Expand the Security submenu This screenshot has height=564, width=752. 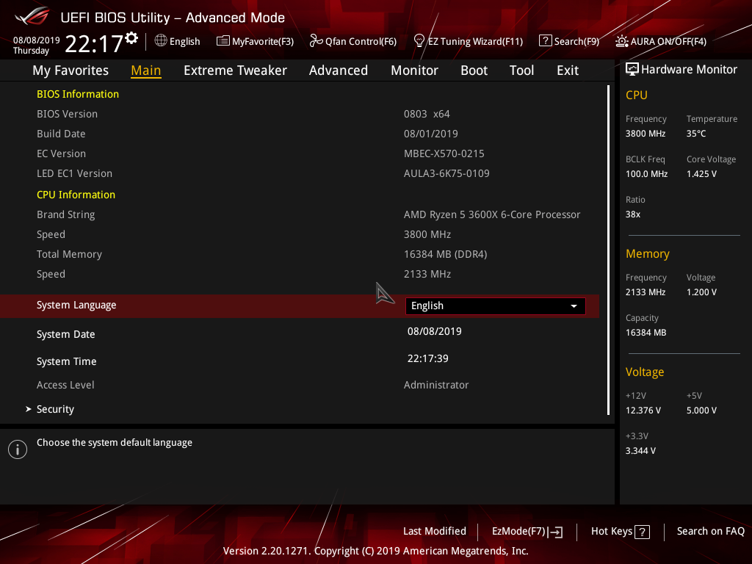click(55, 409)
